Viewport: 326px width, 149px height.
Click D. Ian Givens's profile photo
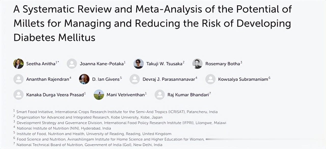84,79
